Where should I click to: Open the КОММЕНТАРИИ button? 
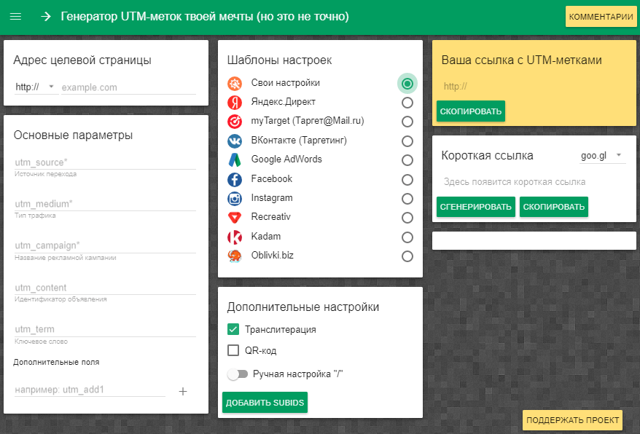[x=601, y=17]
